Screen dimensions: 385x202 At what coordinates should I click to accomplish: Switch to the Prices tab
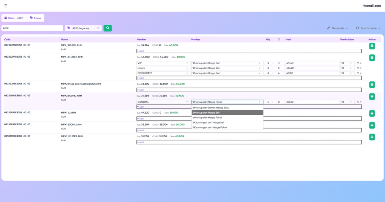coord(35,18)
